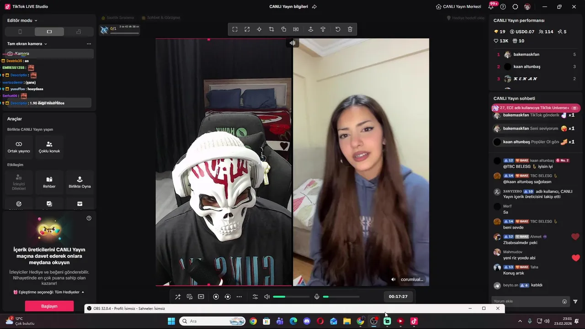The width and height of the screenshot is (585, 329).
Task: Open the emoji picker in comment box
Action: pyautogui.click(x=564, y=302)
